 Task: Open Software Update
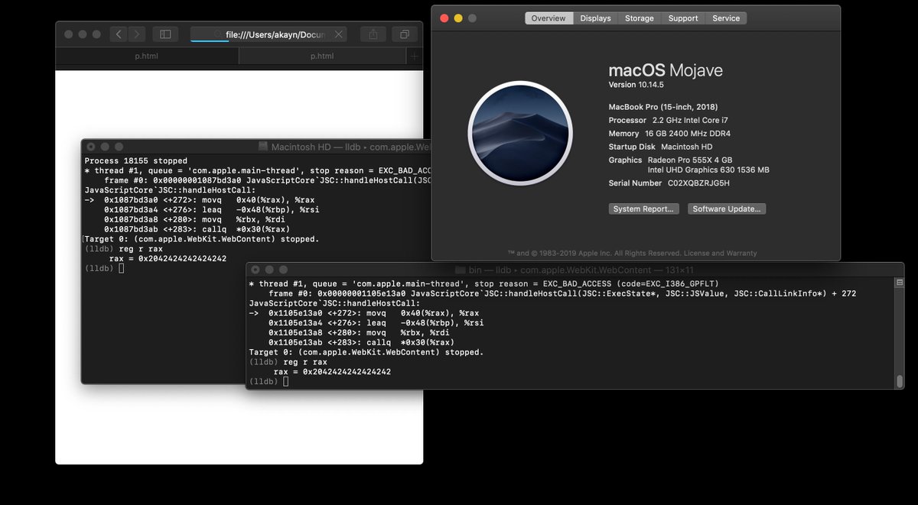click(727, 209)
